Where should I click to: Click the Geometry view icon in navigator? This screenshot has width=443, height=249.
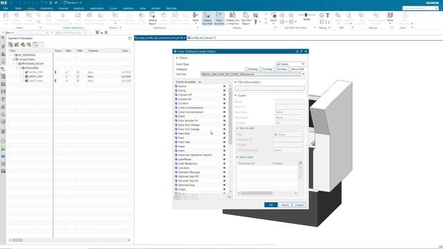click(x=23, y=44)
